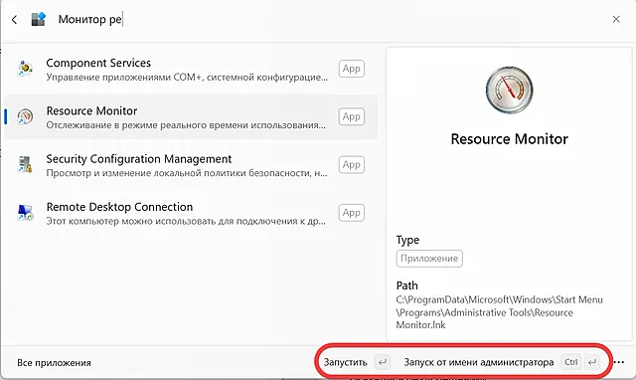636x380 pixels.
Task: Click the Security Configuration Management icon
Action: point(25,165)
